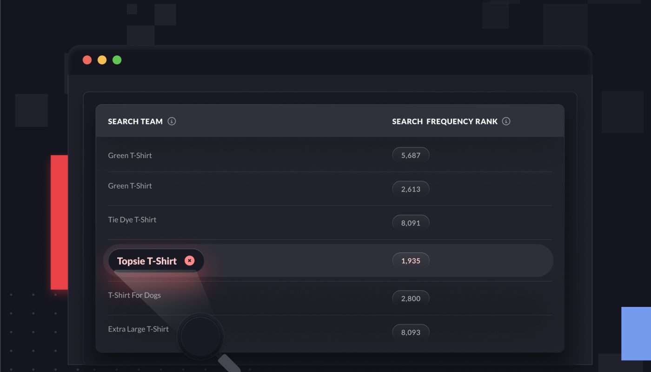Click the green window maximize dot

(x=117, y=60)
